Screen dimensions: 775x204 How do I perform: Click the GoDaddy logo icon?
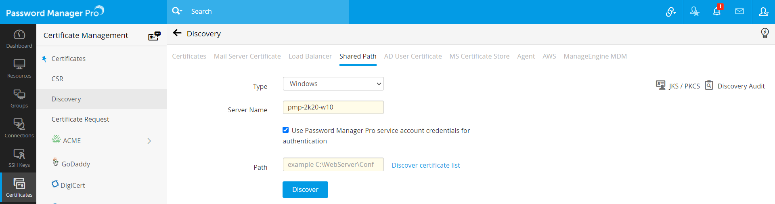pos(56,162)
